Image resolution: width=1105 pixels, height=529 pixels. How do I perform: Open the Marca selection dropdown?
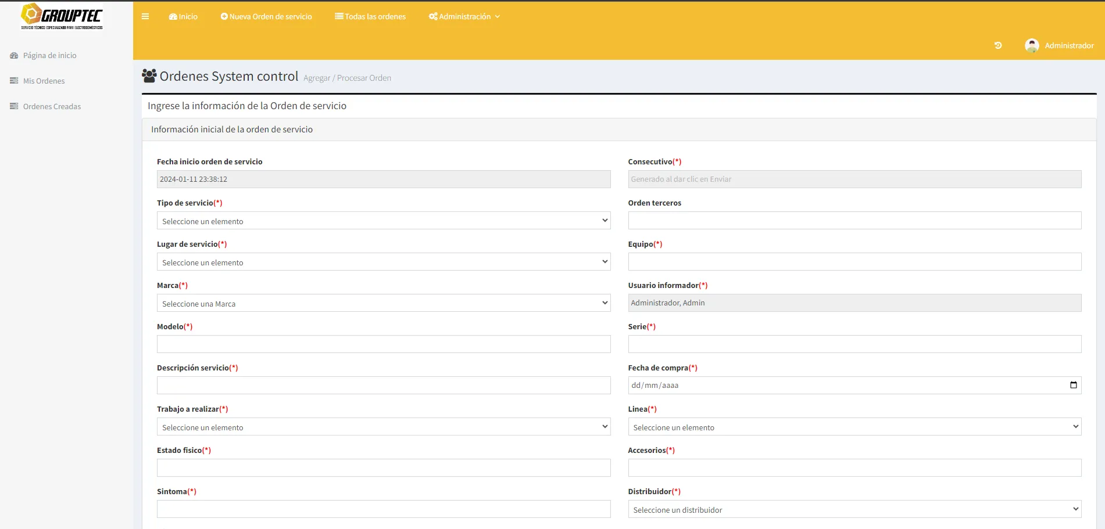click(x=383, y=303)
